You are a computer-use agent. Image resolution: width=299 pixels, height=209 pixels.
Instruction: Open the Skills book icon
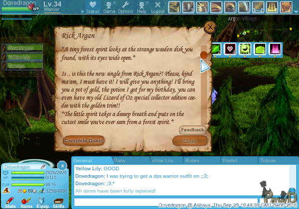(59, 201)
